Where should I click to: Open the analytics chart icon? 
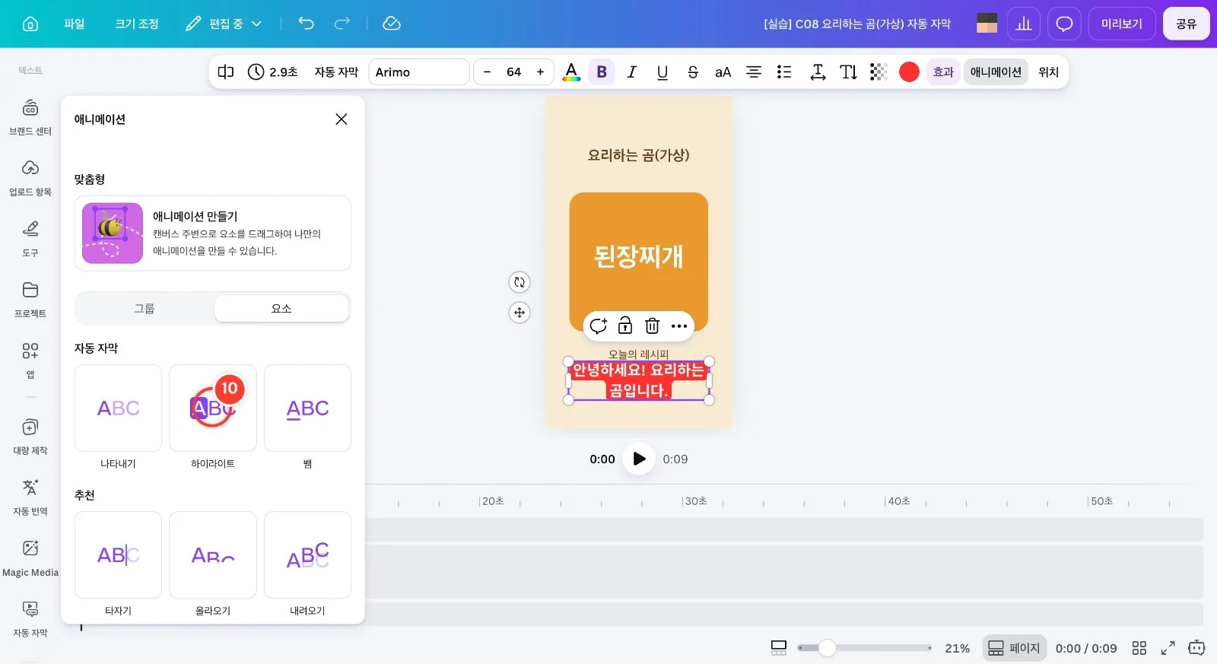tap(1024, 24)
